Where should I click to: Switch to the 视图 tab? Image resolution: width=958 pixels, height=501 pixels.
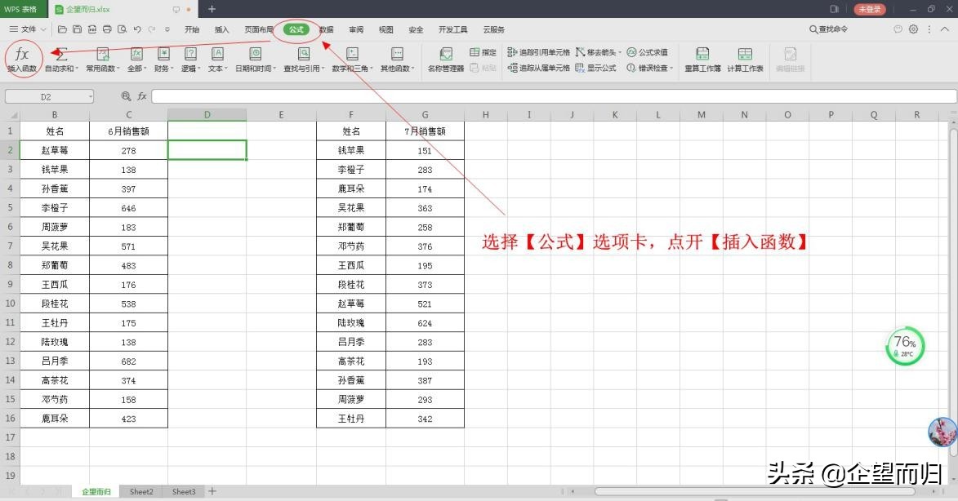click(x=386, y=29)
